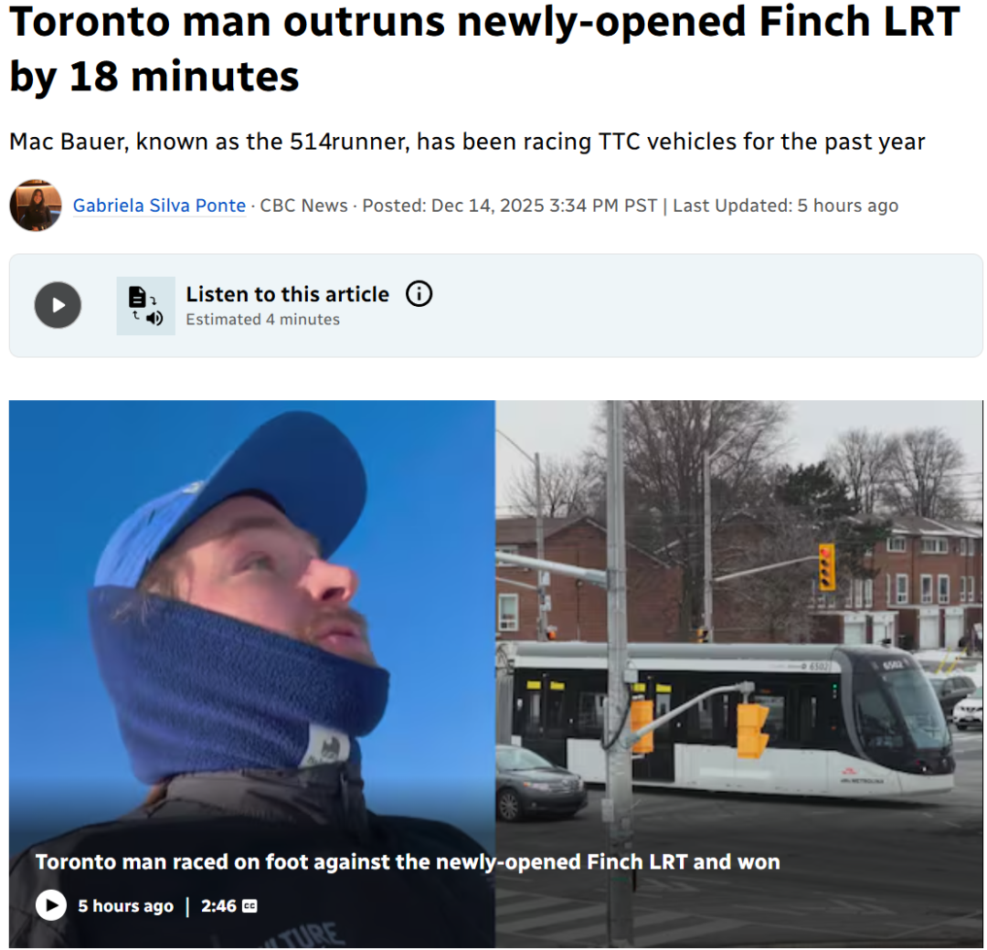Click Gabriela Silva Ponte's author avatar
This screenshot has height=950, width=987.
pyautogui.click(x=36, y=206)
